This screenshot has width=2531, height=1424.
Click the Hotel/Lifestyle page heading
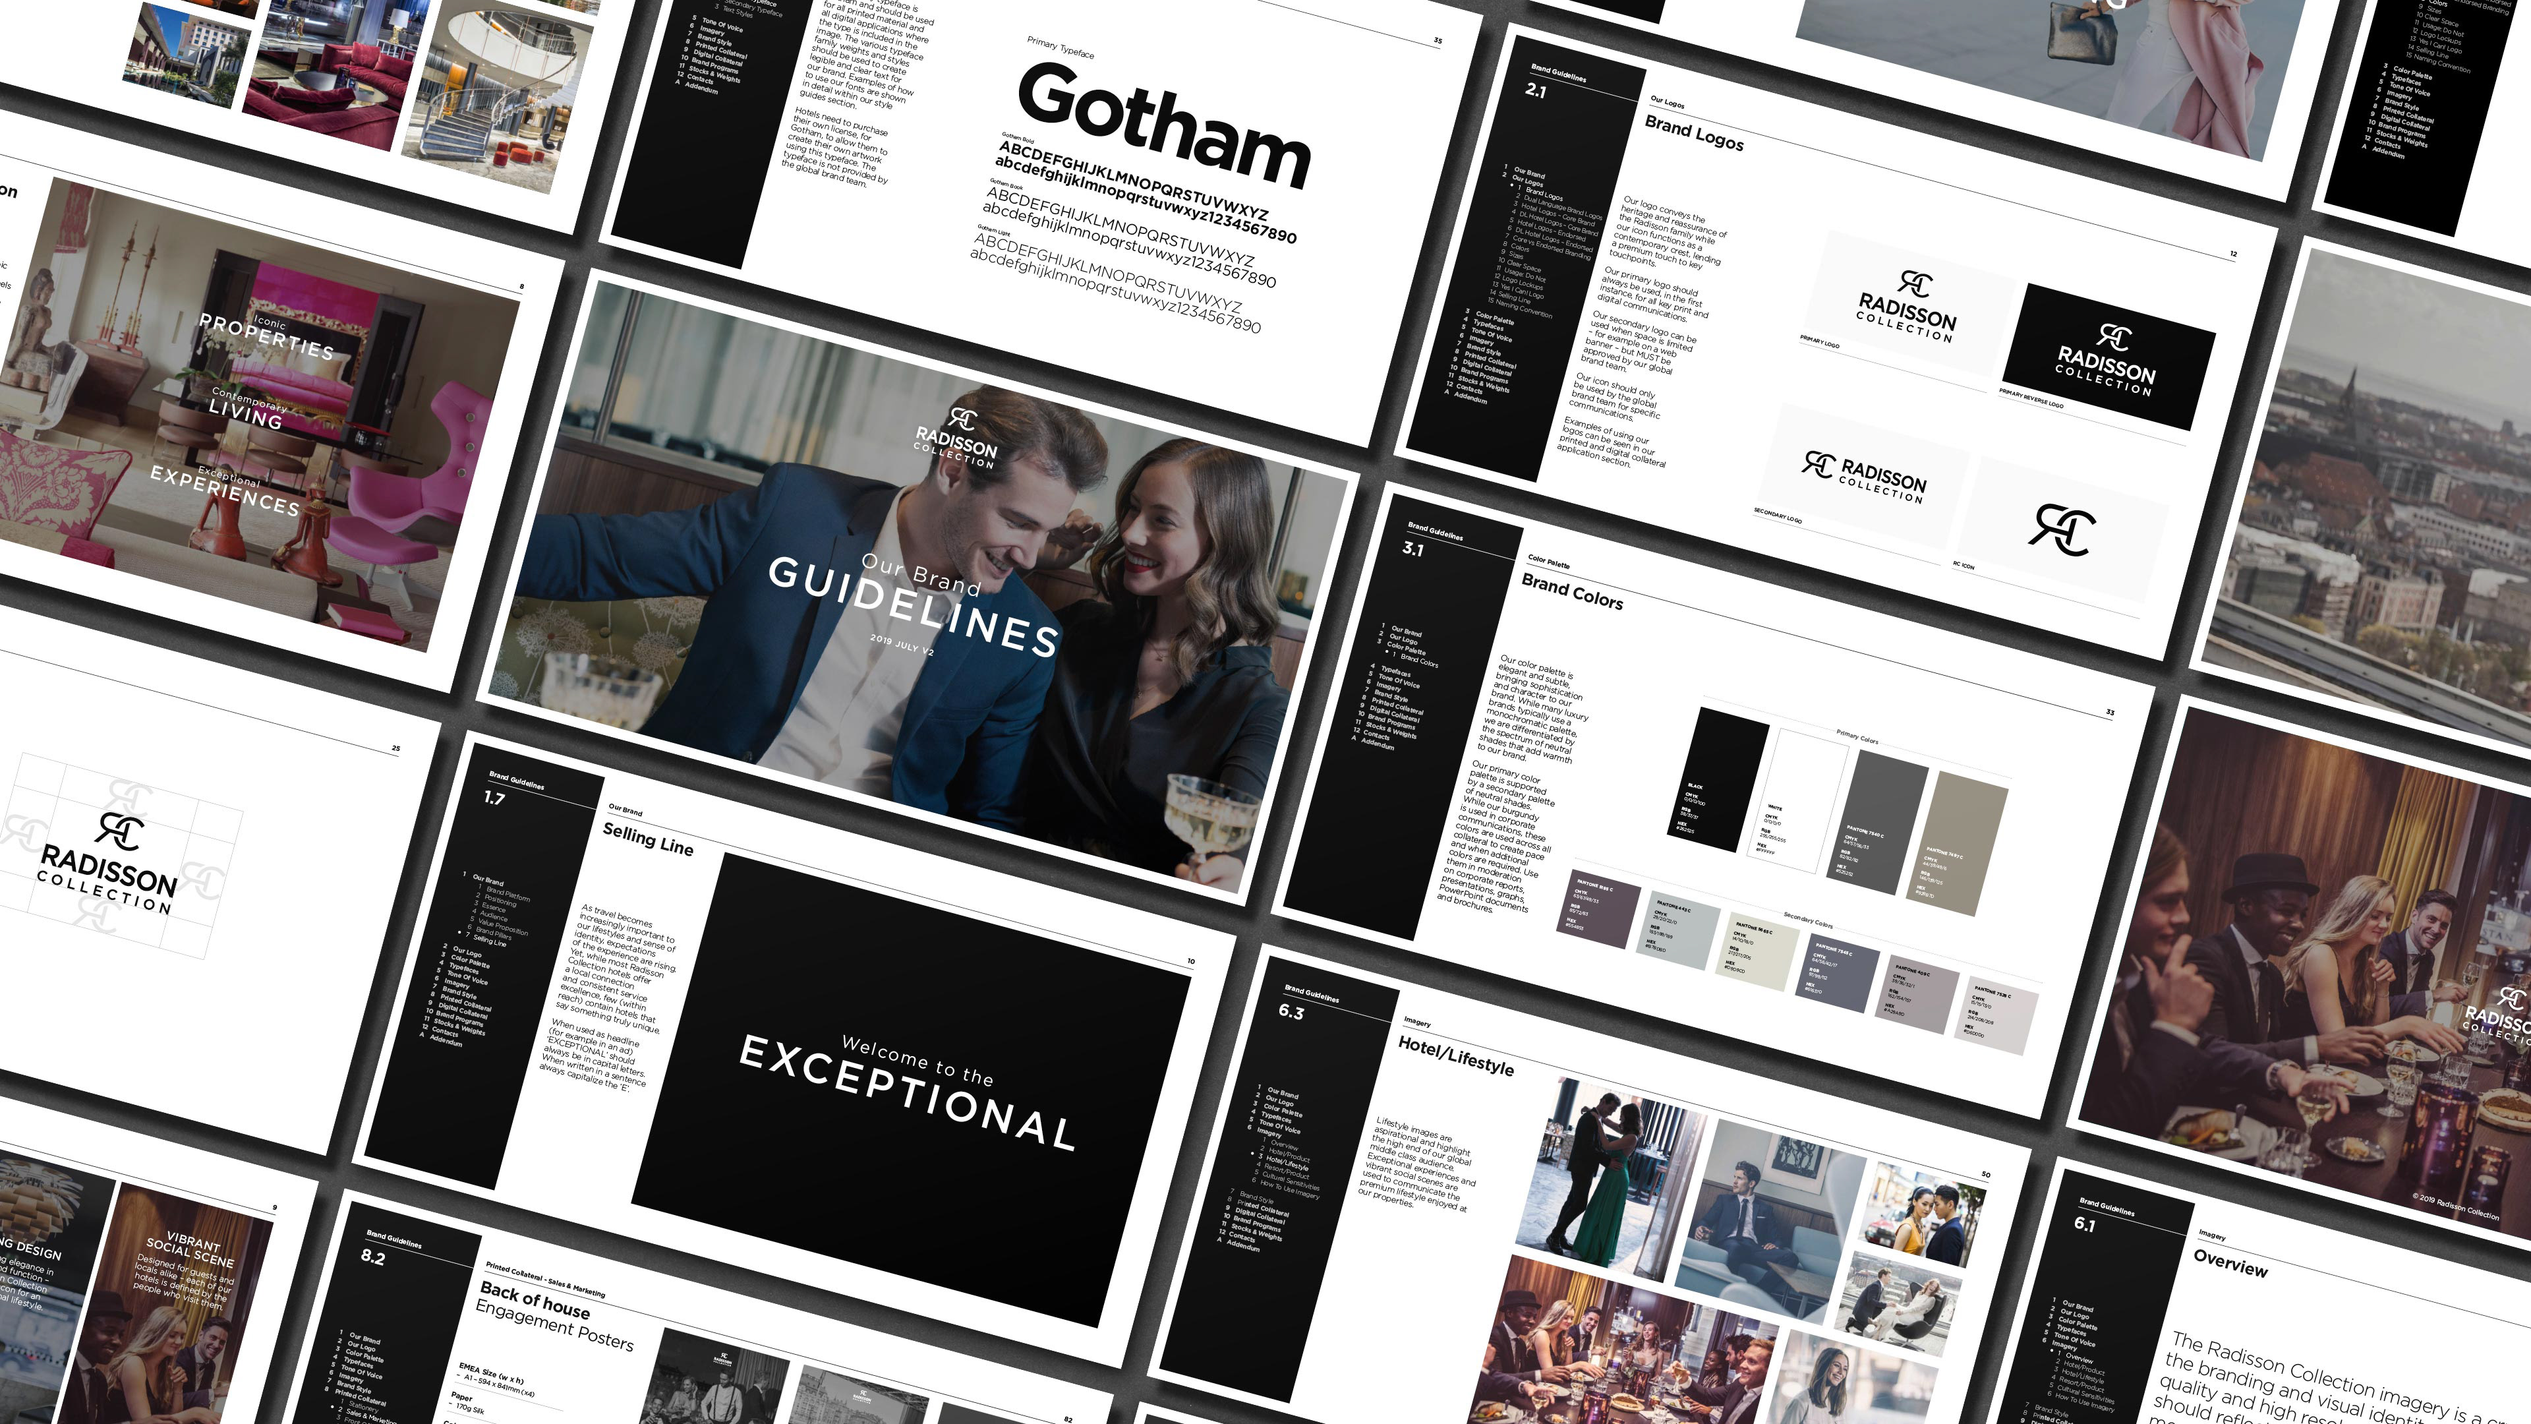point(1455,1055)
